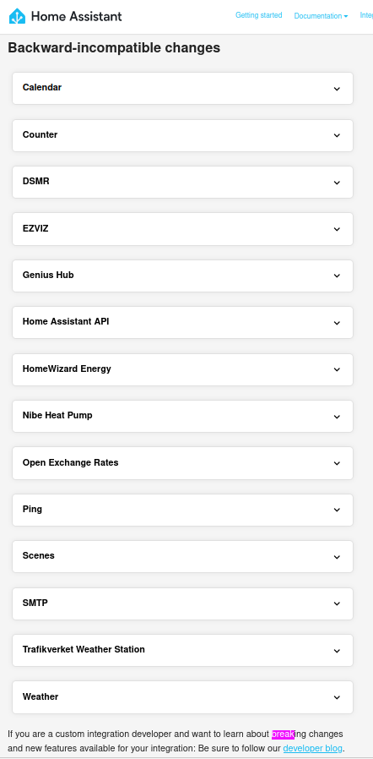Click the Calendar section chevron icon
373x759 pixels.
[337, 89]
